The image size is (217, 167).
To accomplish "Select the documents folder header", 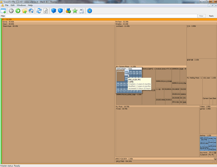I will [x=207, y=153].
